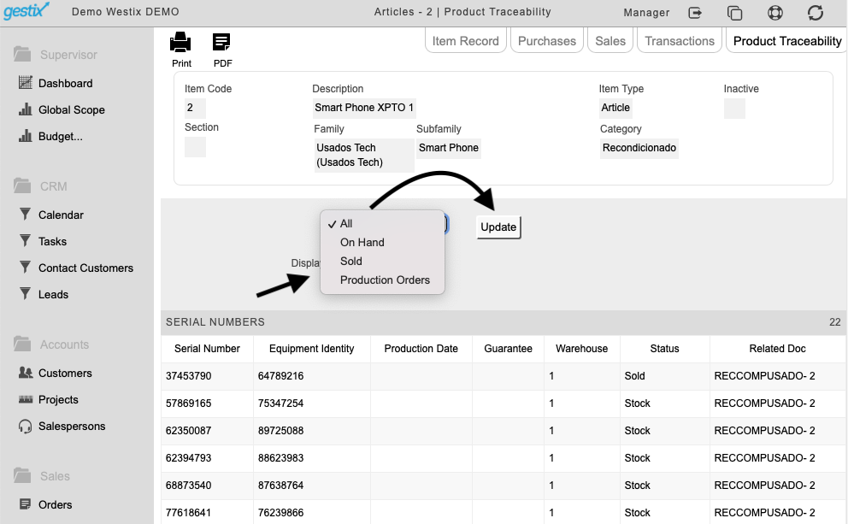Click the empty Section field

[x=195, y=147]
